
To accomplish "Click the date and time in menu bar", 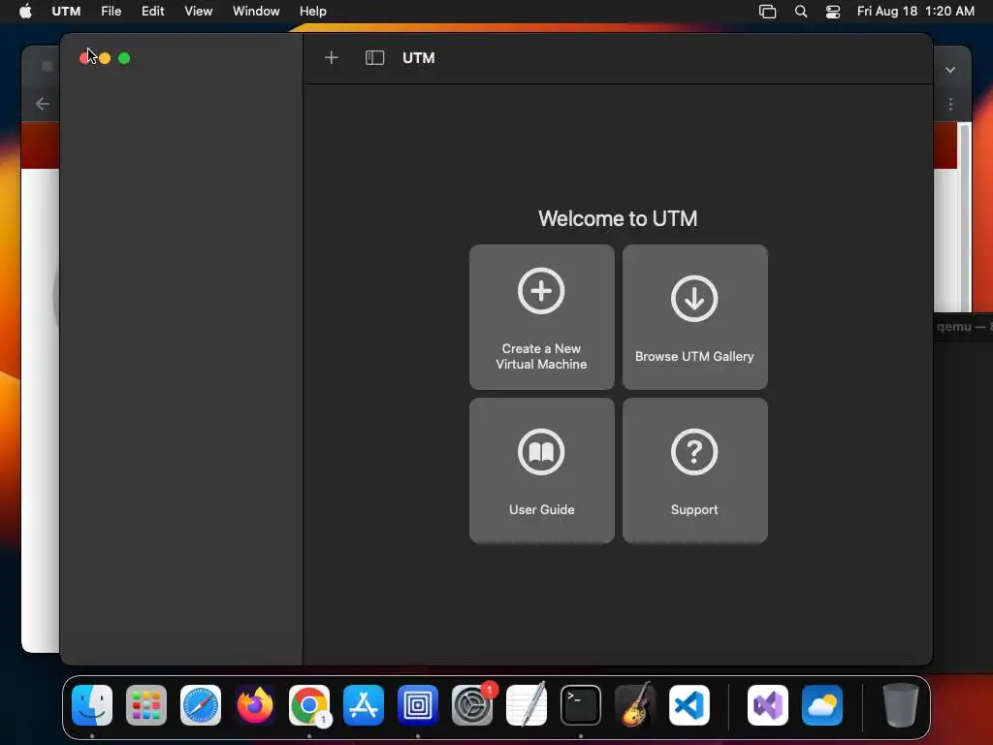I will tap(915, 12).
